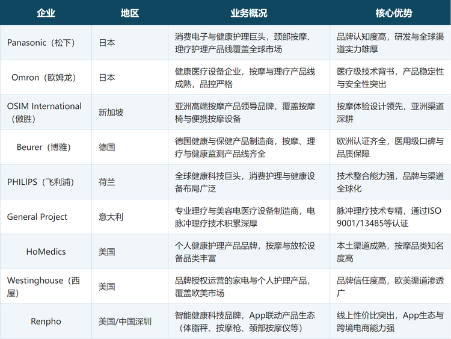Image resolution: width=451 pixels, height=339 pixels.
Task: Click advantage text 本土渠道成熟
Action: (361, 246)
